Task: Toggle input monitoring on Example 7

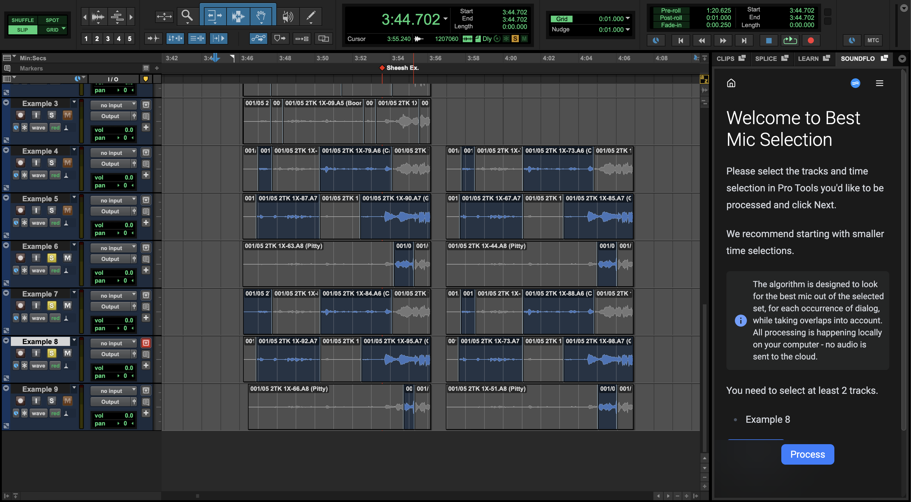Action: point(36,306)
